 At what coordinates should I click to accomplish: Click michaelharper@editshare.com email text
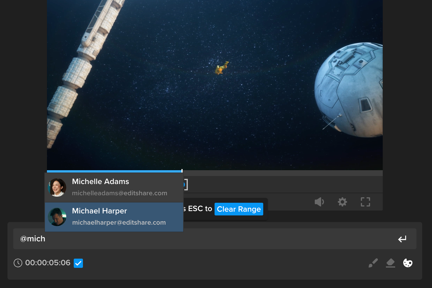click(119, 222)
